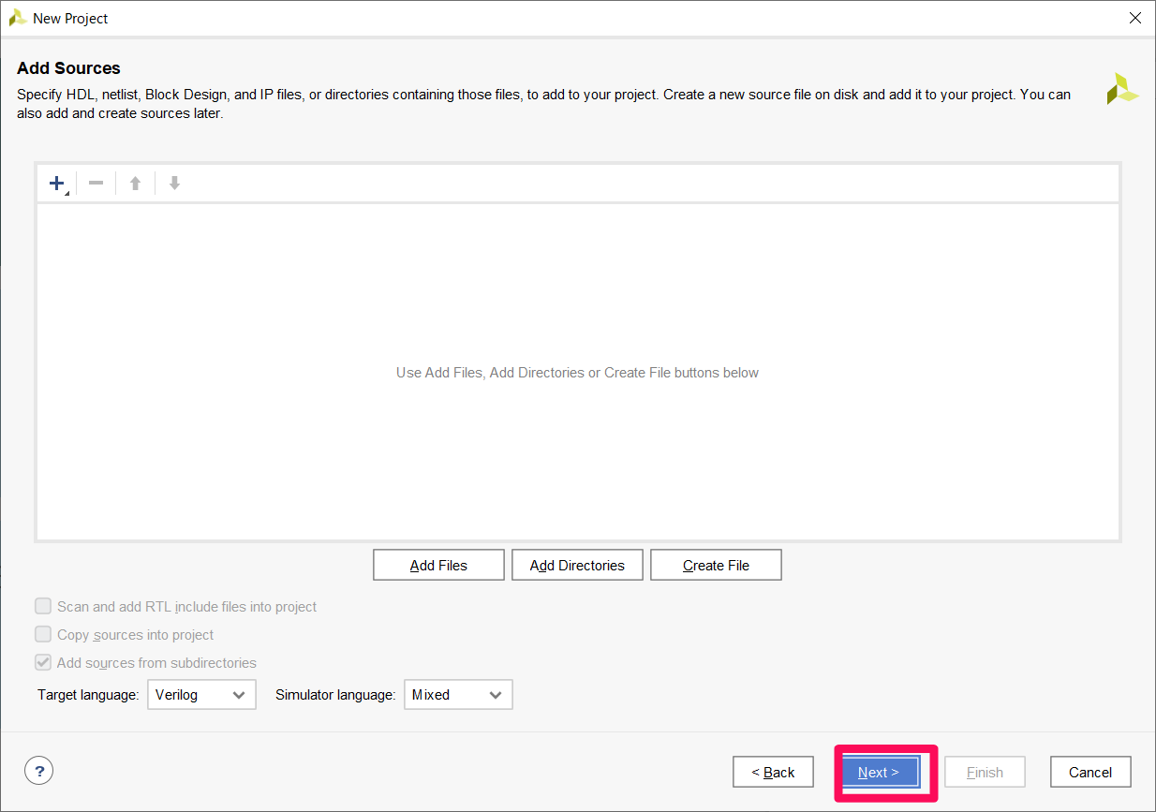Viewport: 1156px width, 812px height.
Task: Click the 'Target language:' label
Action: point(88,695)
